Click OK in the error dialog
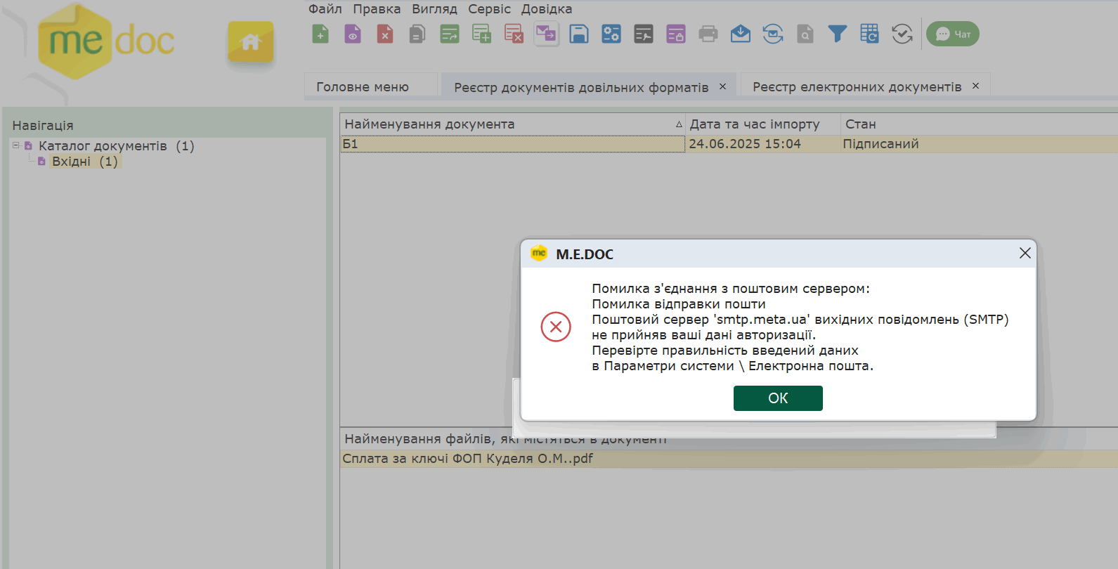 [x=778, y=398]
